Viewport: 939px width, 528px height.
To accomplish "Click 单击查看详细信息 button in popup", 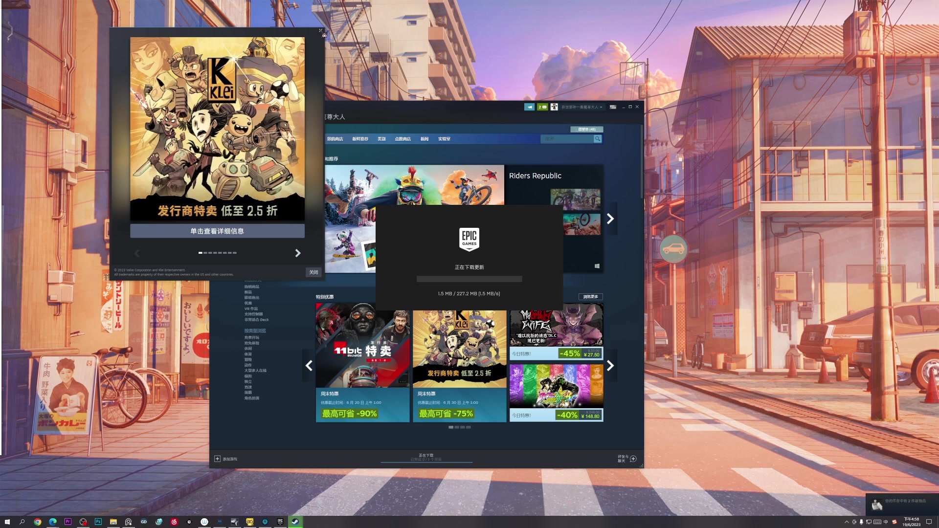I will 217,231.
